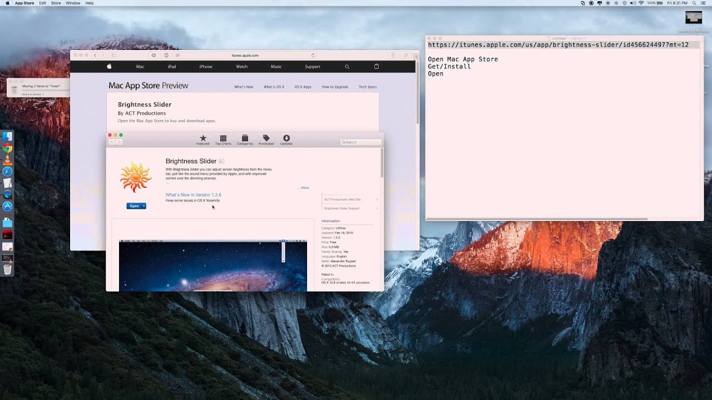Open Finder from the Dock
Viewport: 712px width, 400px height.
(x=7, y=136)
